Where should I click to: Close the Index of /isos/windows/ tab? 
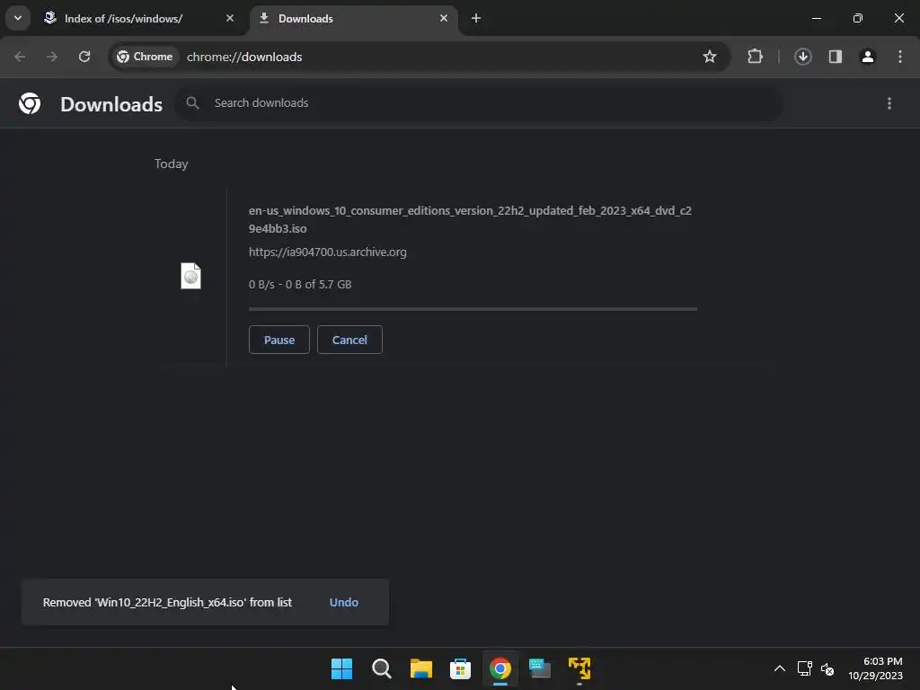[229, 18]
